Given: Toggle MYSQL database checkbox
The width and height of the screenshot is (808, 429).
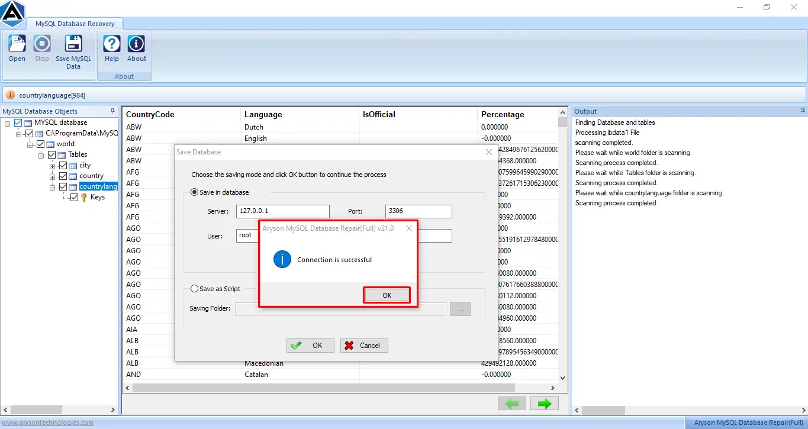Looking at the screenshot, I should point(18,122).
